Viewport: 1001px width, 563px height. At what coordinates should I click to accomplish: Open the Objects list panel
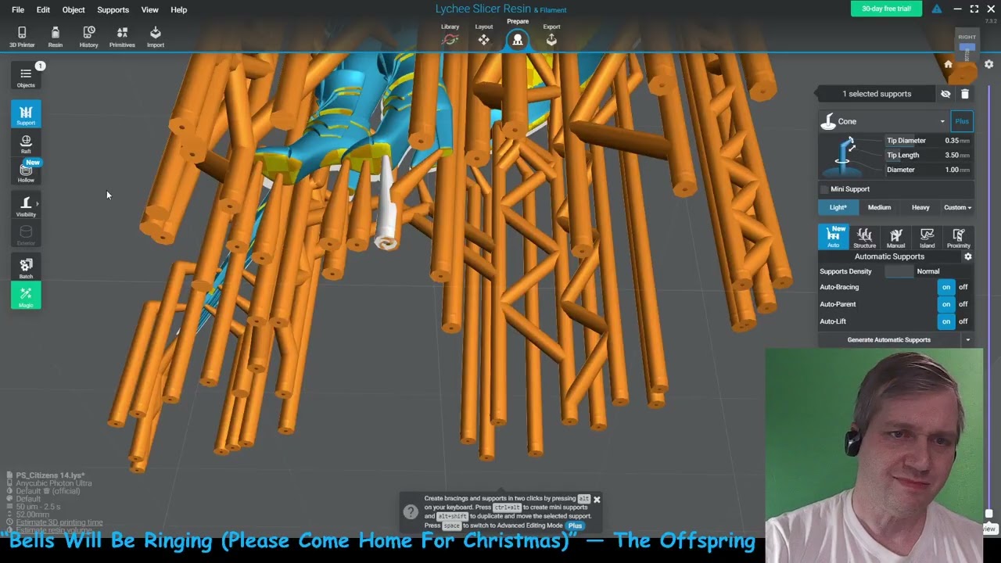[x=26, y=77]
